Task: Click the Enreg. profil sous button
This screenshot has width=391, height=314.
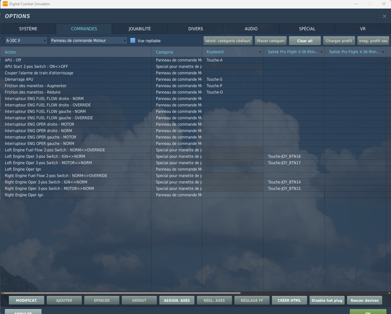Action: tap(373, 41)
